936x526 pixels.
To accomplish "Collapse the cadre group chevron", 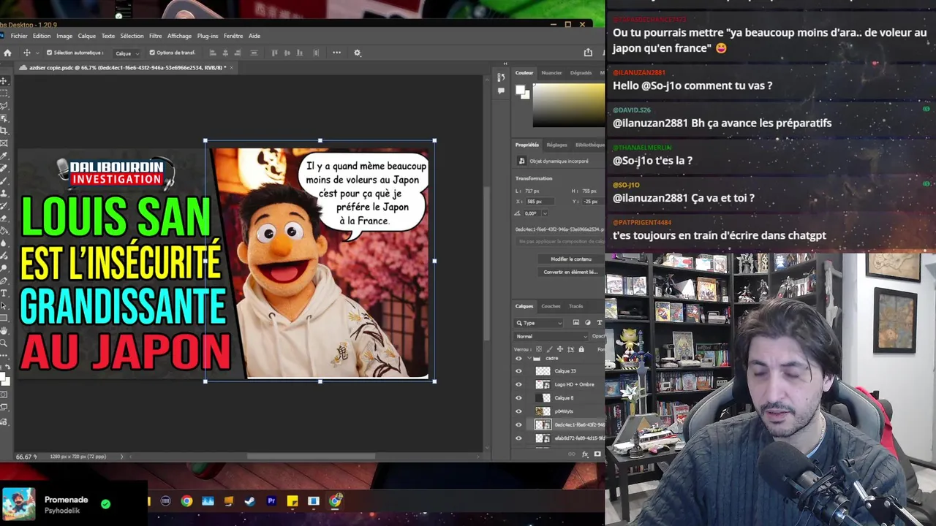I will 529,359.
